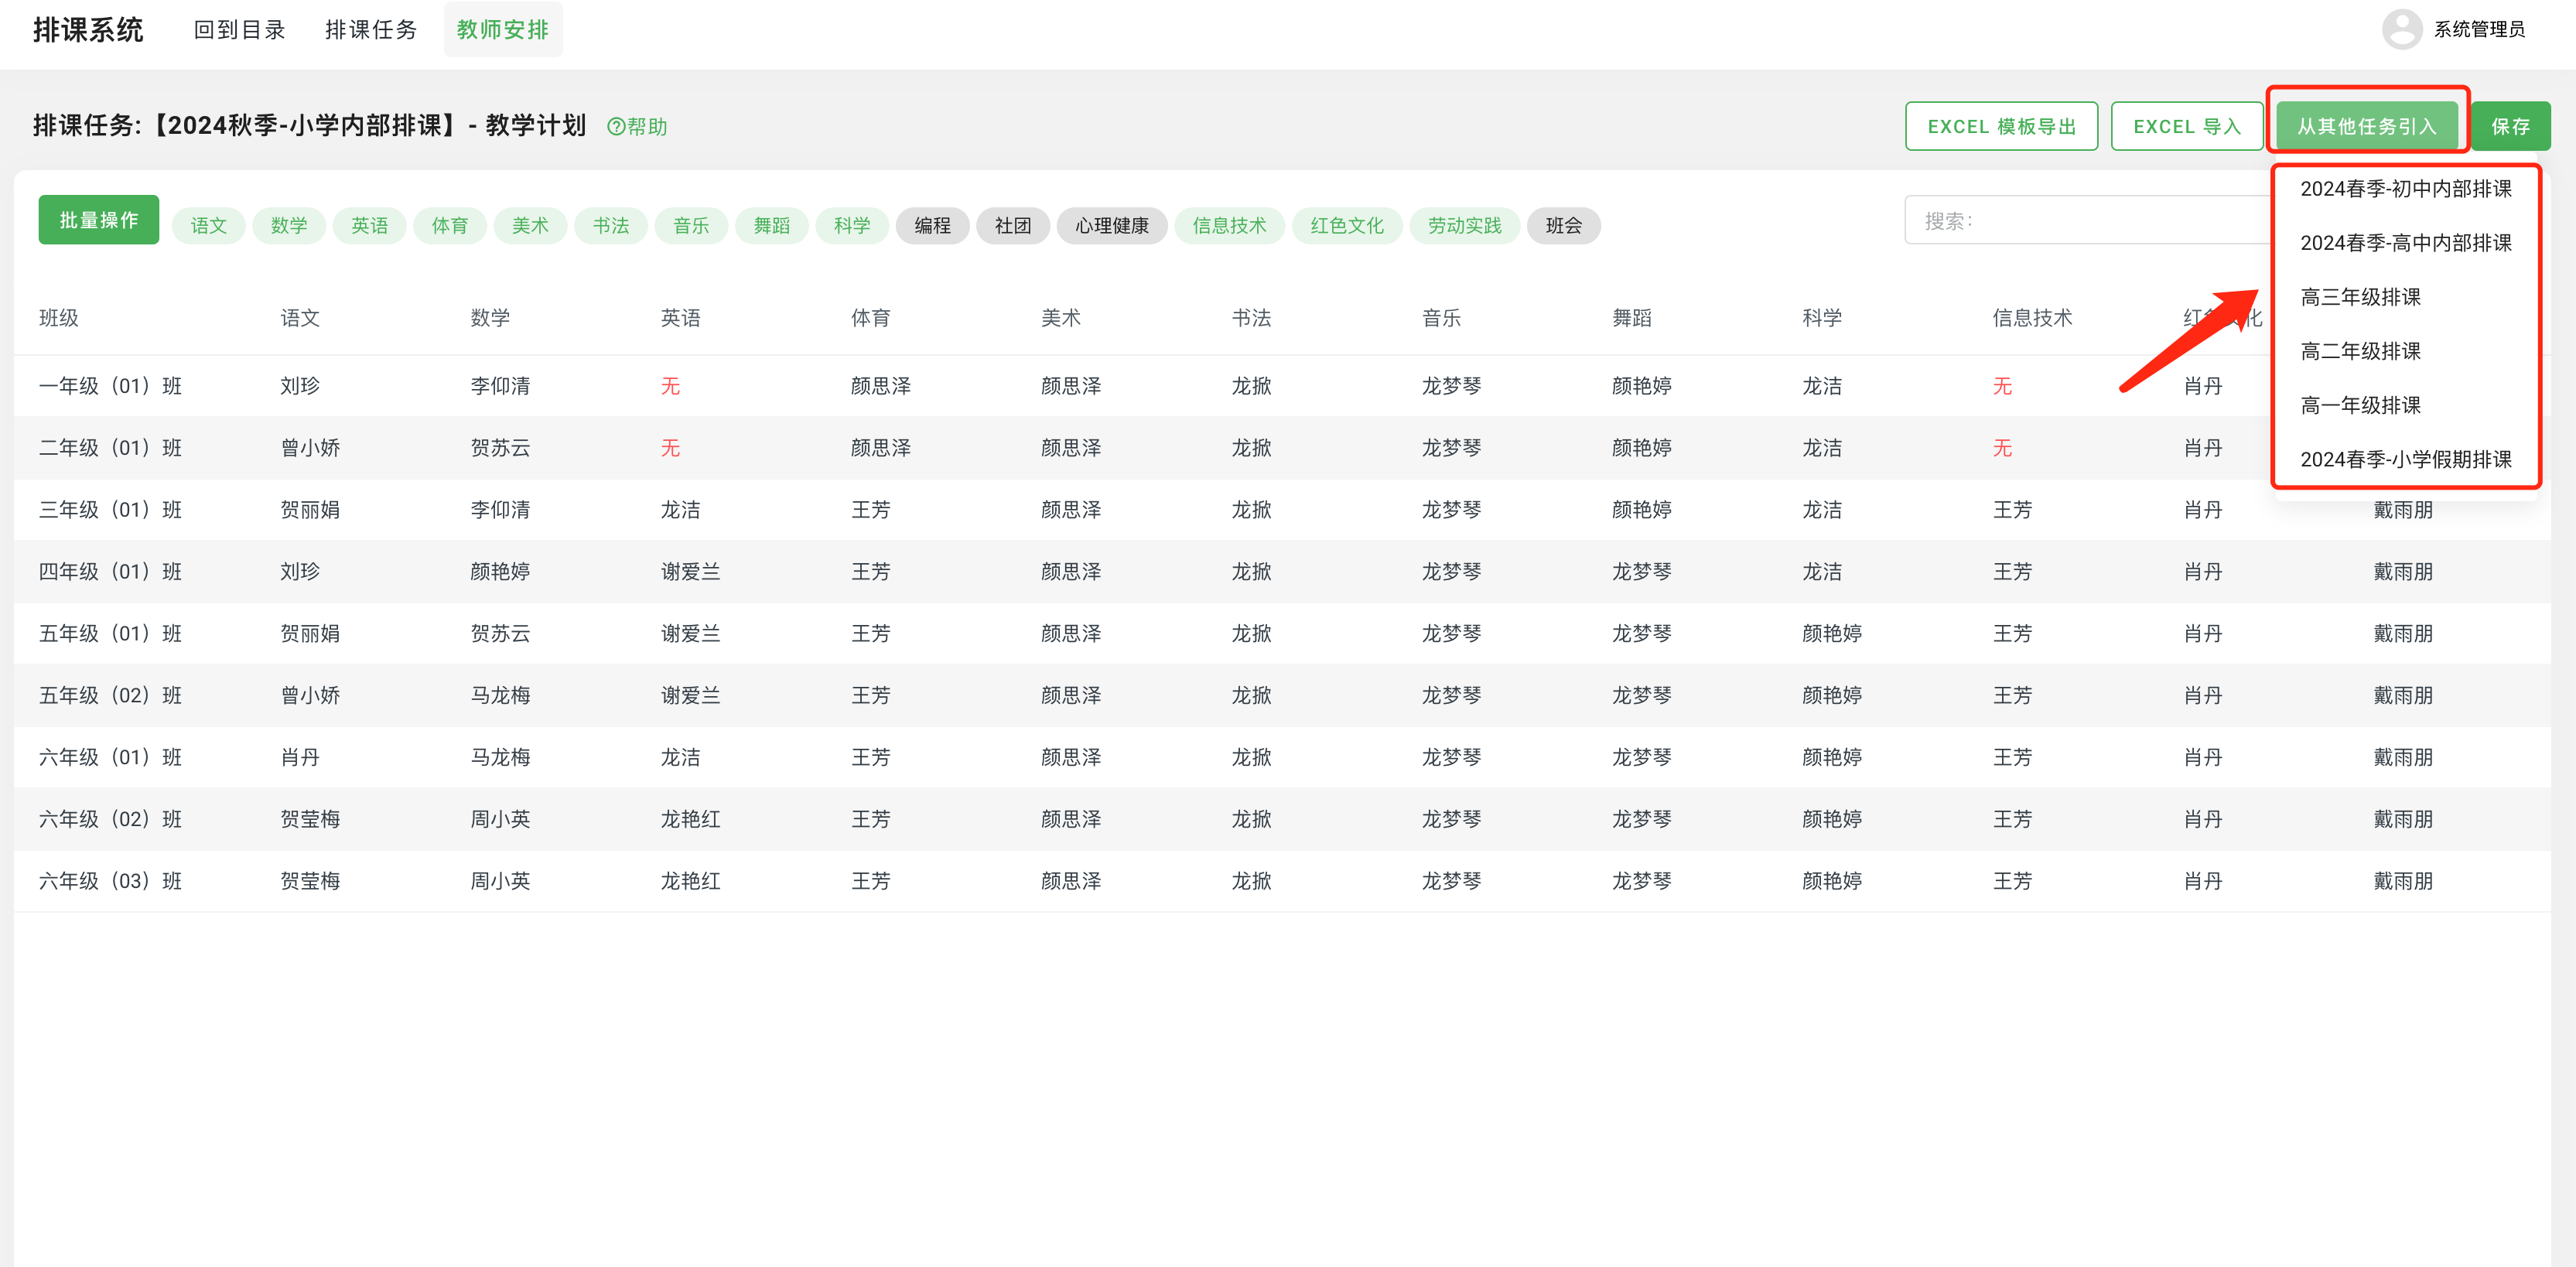The image size is (2576, 1267).
Task: Open the 排课任务 menu item
Action: point(371,30)
